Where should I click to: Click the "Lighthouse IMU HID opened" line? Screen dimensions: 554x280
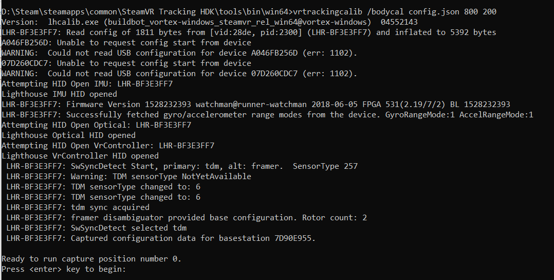pos(59,94)
